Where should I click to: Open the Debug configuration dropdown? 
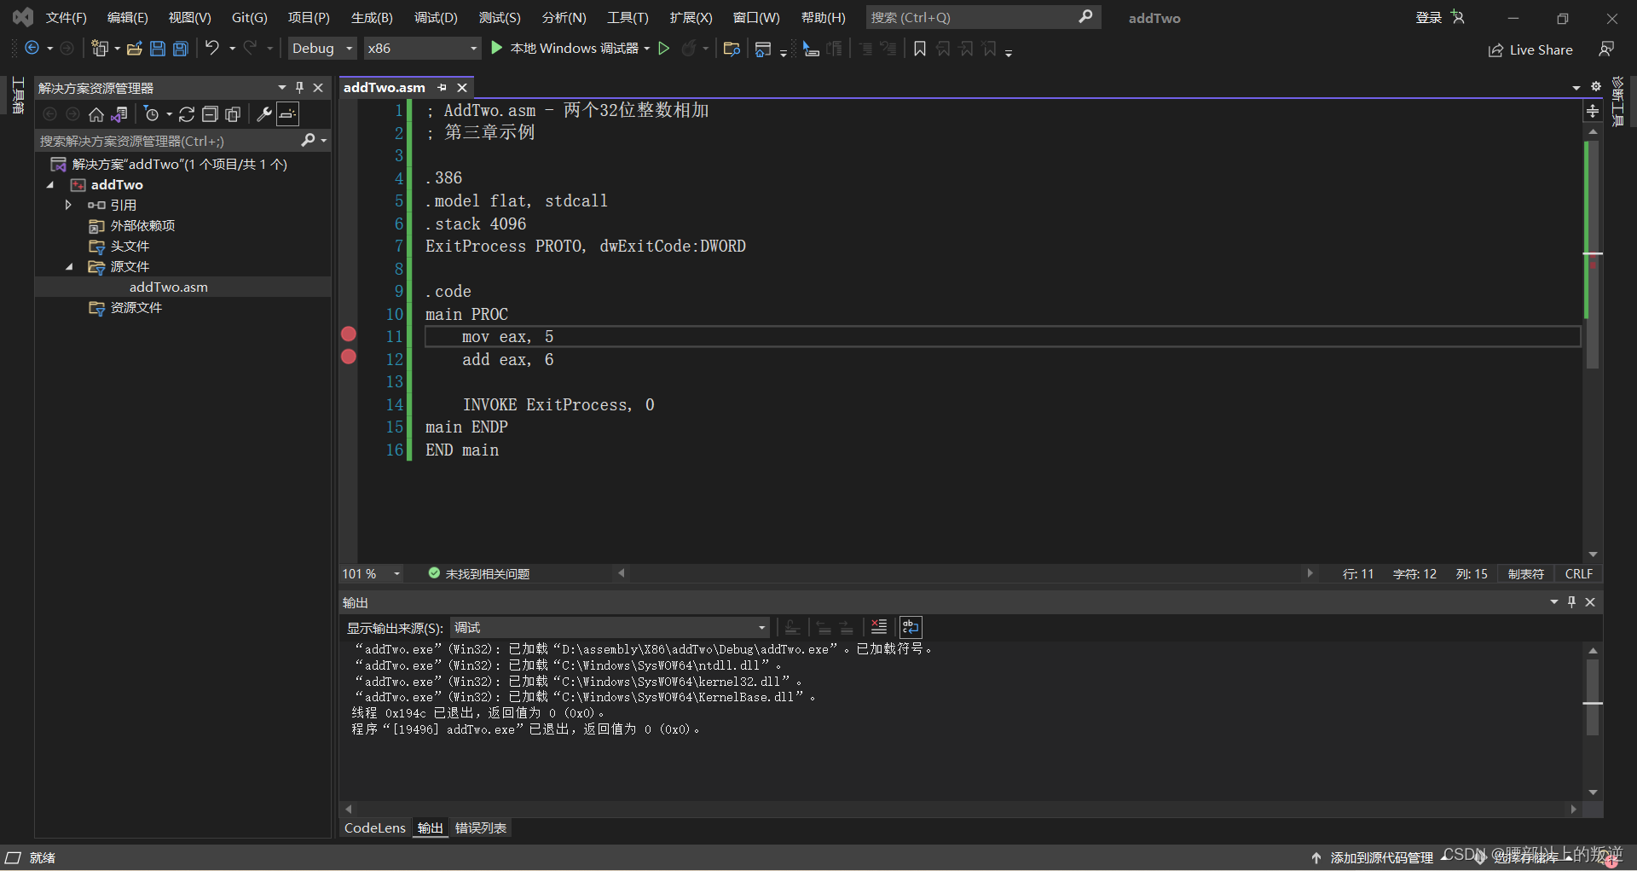(322, 49)
